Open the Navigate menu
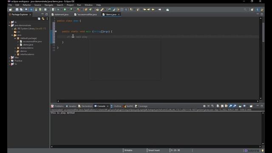 pyautogui.click(x=49, y=5)
